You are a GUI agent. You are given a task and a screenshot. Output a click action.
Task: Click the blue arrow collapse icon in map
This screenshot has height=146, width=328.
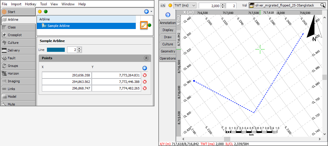(168, 15)
